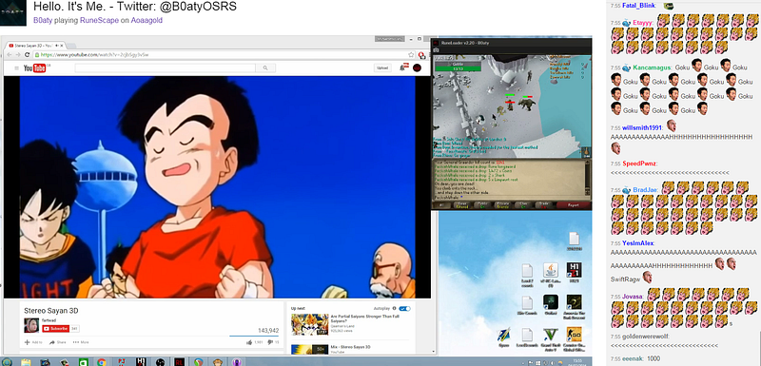Click the Chrome icon in the taskbar
The height and width of the screenshot is (366, 761).
pos(102,361)
